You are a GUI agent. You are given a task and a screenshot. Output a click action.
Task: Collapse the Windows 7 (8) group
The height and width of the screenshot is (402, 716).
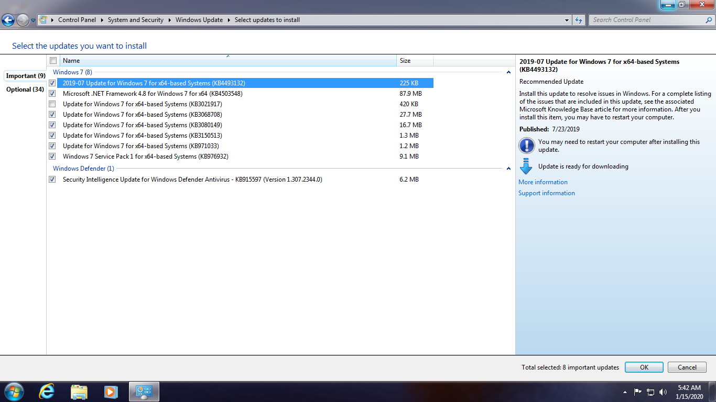[x=508, y=72]
